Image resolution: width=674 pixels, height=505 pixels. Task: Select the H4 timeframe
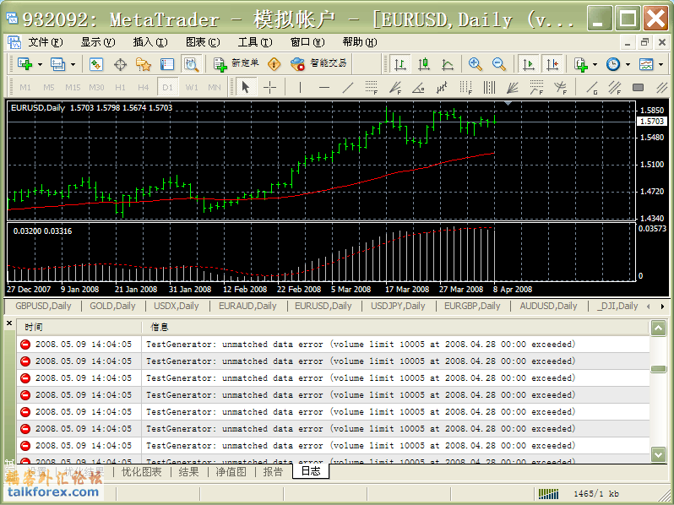(143, 88)
